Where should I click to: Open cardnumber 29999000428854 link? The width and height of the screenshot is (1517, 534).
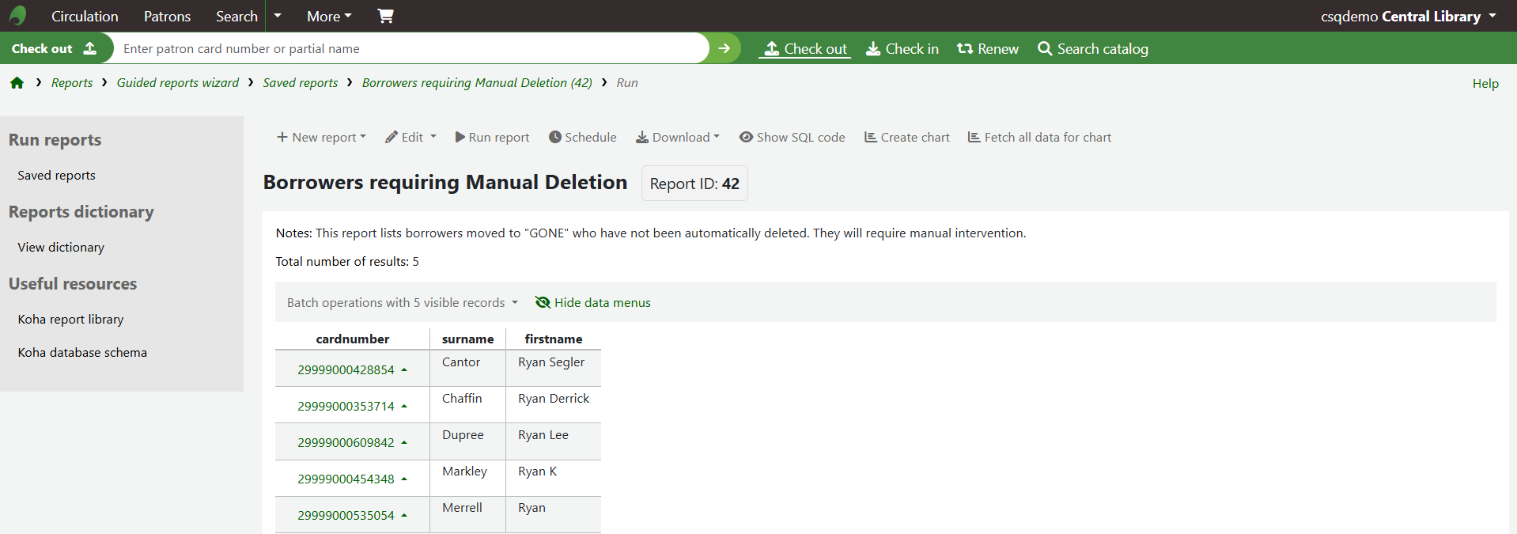pyautogui.click(x=346, y=370)
